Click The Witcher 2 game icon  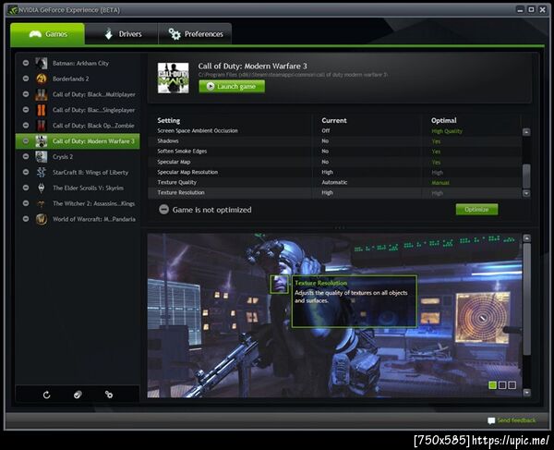42,203
